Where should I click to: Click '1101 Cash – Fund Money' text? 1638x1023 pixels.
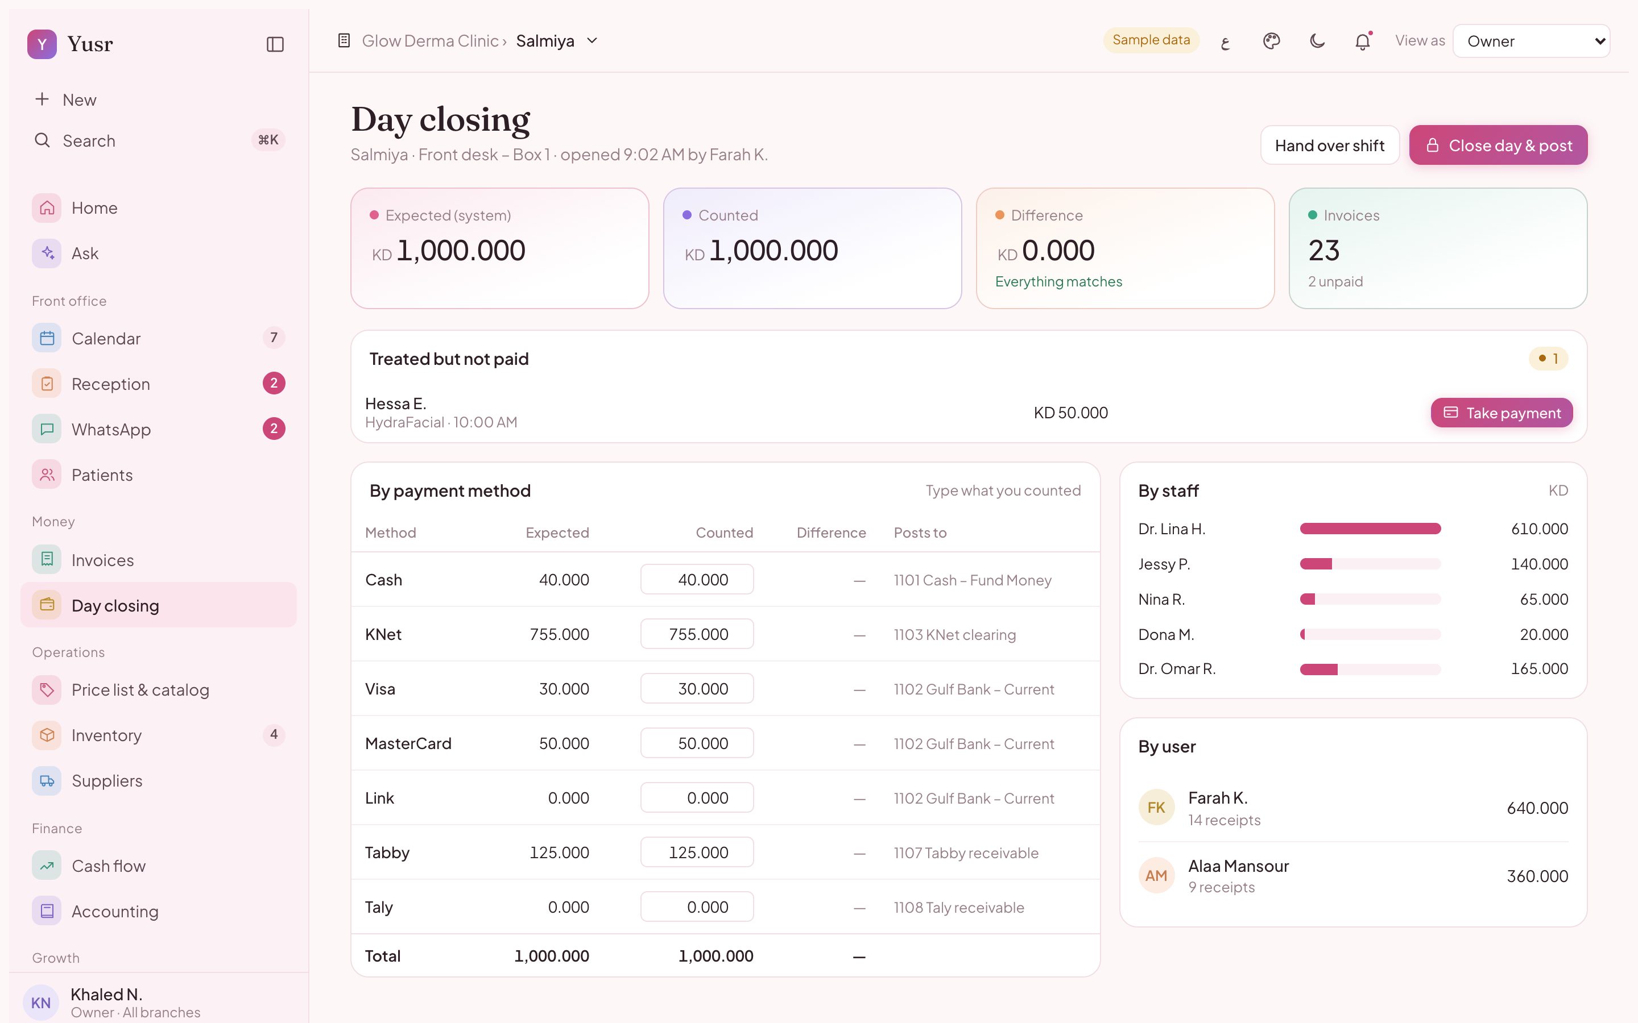coord(972,580)
